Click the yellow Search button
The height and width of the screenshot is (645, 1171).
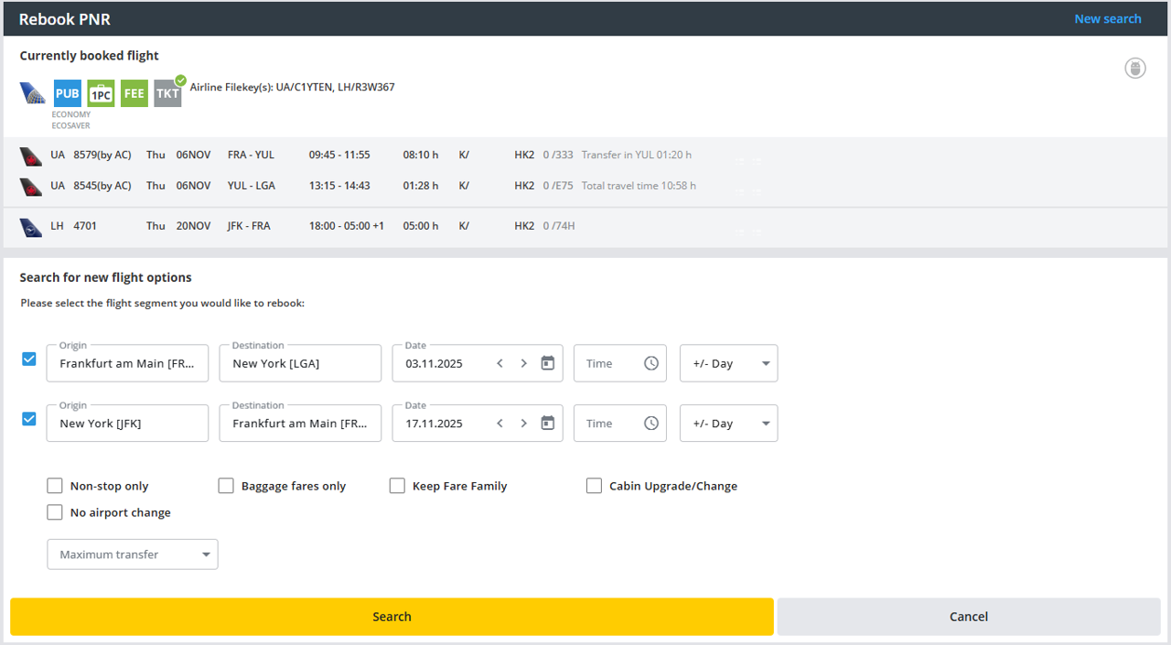(392, 617)
